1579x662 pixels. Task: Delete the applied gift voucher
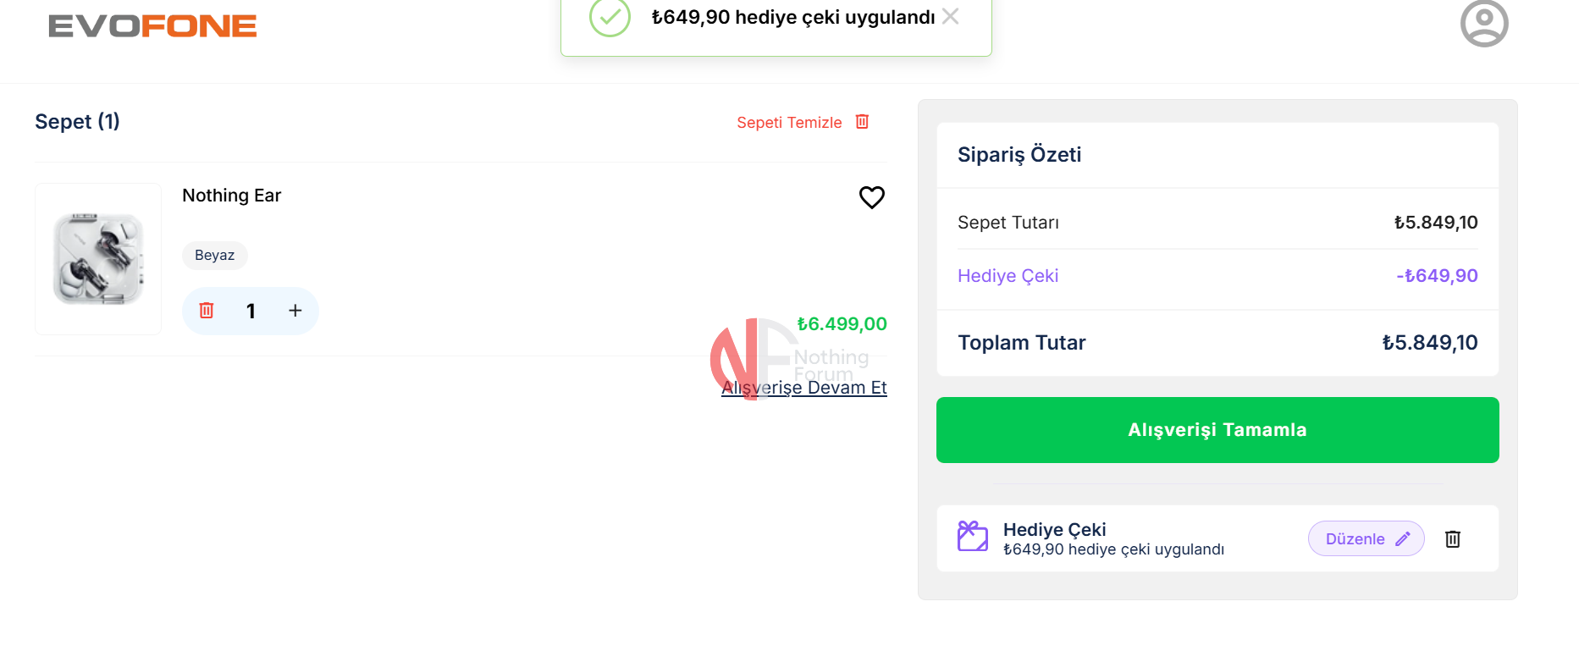1453,539
